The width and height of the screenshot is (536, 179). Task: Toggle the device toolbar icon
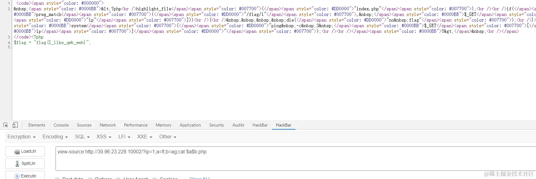coord(15,125)
